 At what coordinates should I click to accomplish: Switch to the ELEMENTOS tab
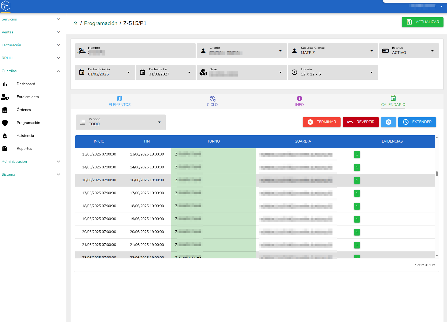coord(120,102)
